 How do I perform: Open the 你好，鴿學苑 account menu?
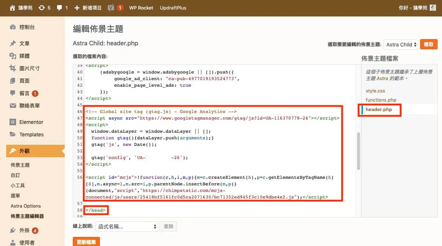click(x=417, y=8)
